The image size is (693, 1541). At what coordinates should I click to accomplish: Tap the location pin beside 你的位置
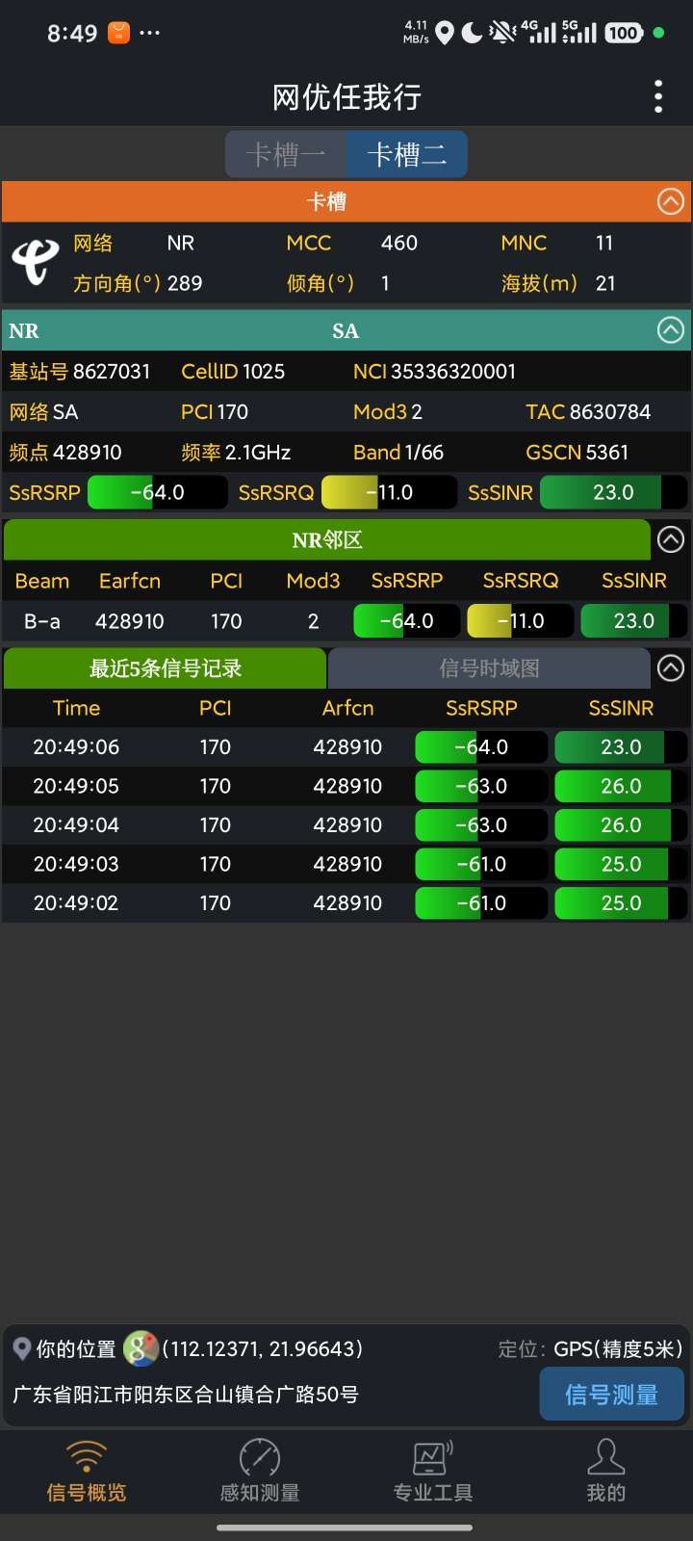(x=21, y=1348)
